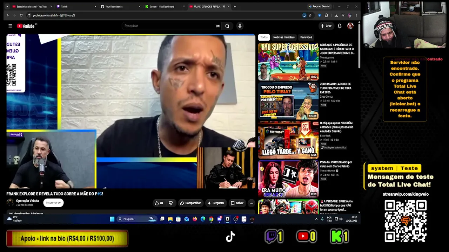The image size is (449, 252).
Task: Open YouTube notifications bell
Action: (340, 26)
